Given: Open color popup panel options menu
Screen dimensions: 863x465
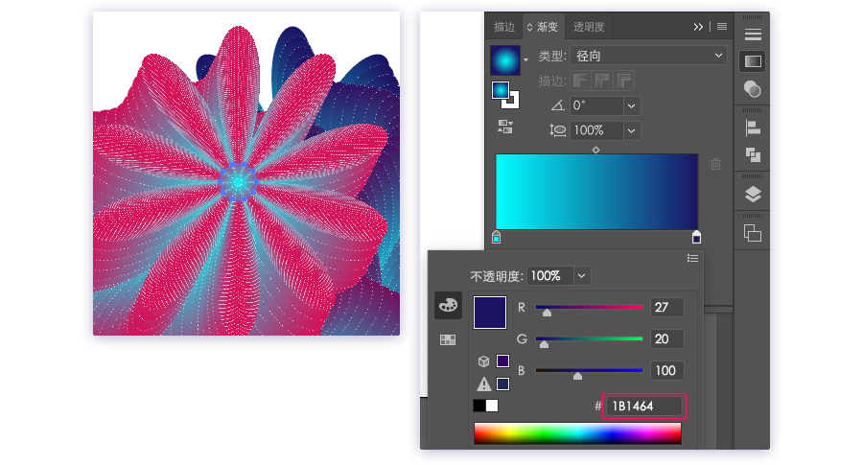Looking at the screenshot, I should coord(692,258).
